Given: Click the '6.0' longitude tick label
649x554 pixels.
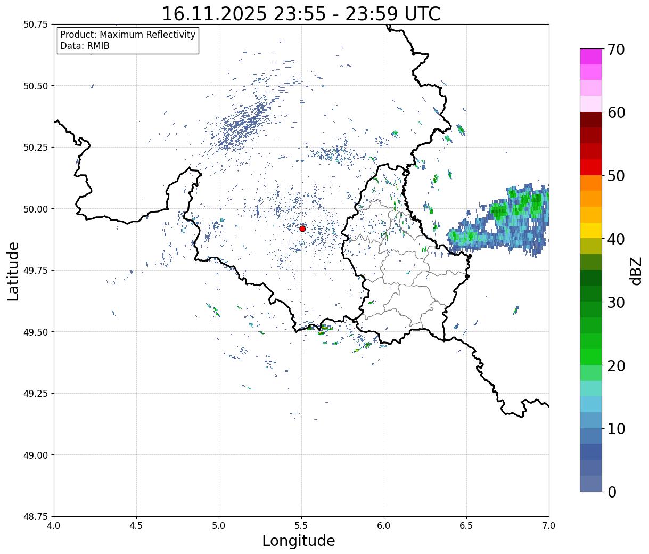Looking at the screenshot, I should click(384, 526).
